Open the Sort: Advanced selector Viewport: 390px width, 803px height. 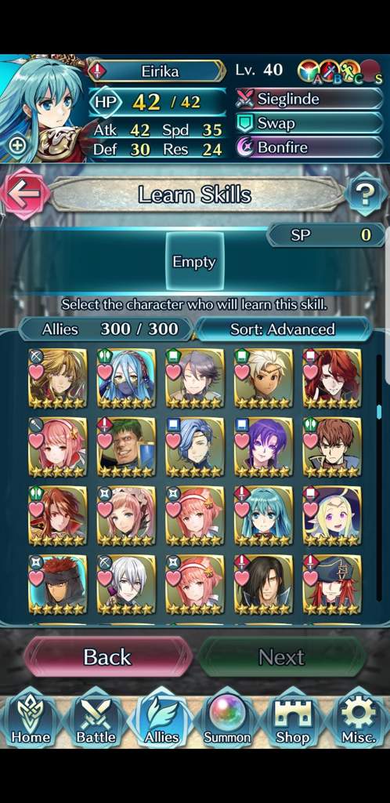[283, 329]
